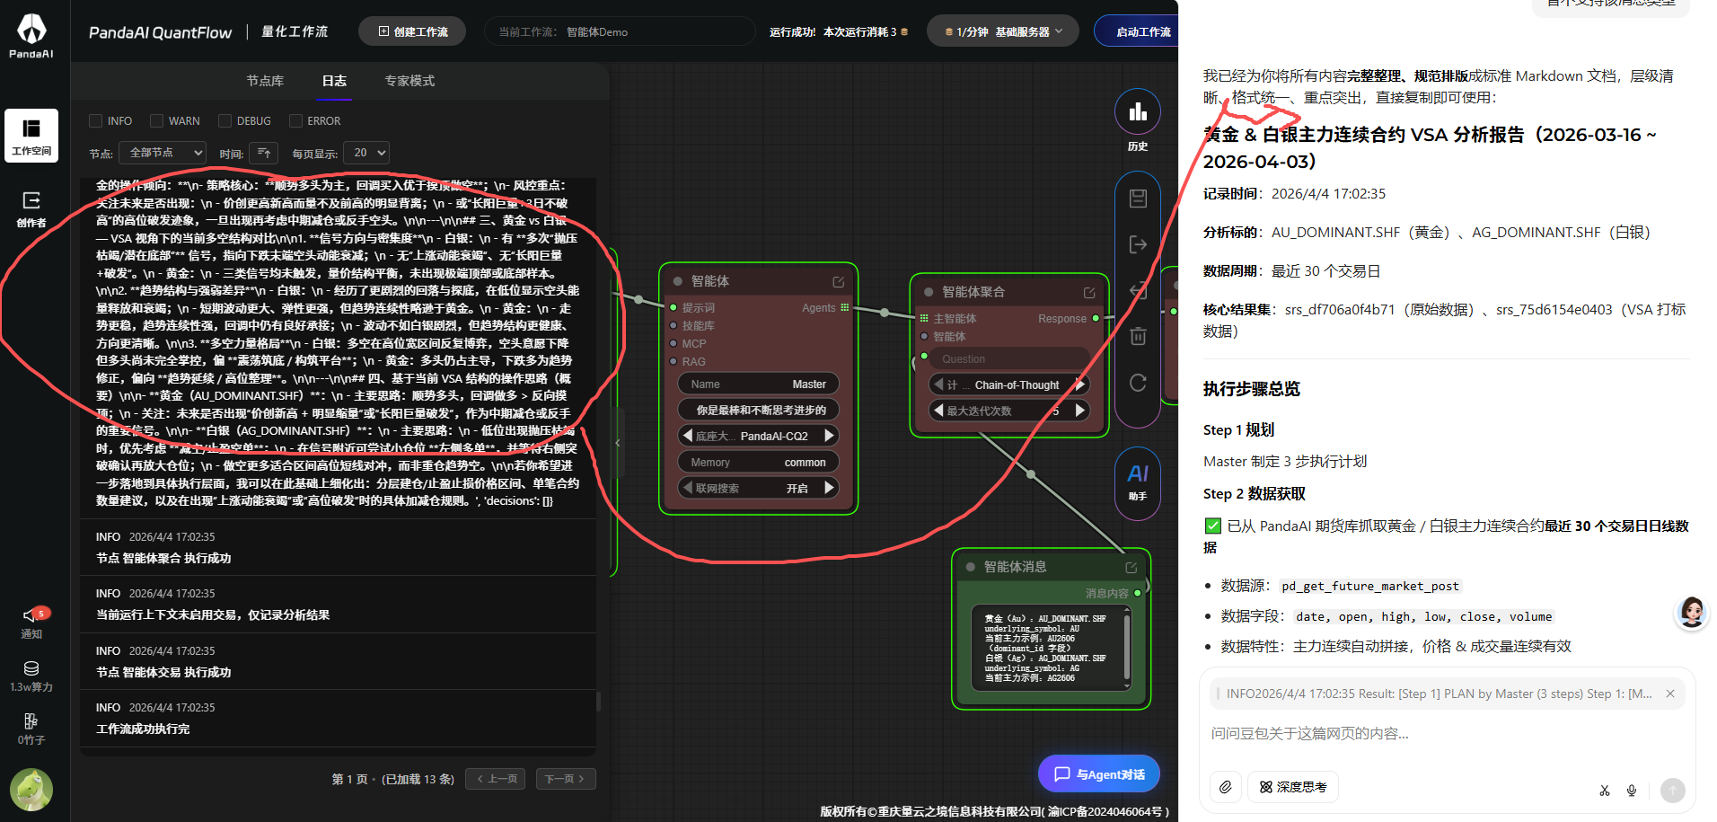Open the 全部节点 node filter dropdown
This screenshot has height=822, width=1717.
coord(162,153)
